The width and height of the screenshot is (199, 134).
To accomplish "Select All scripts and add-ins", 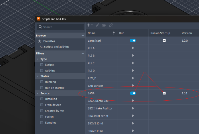I will coord(54,47).
